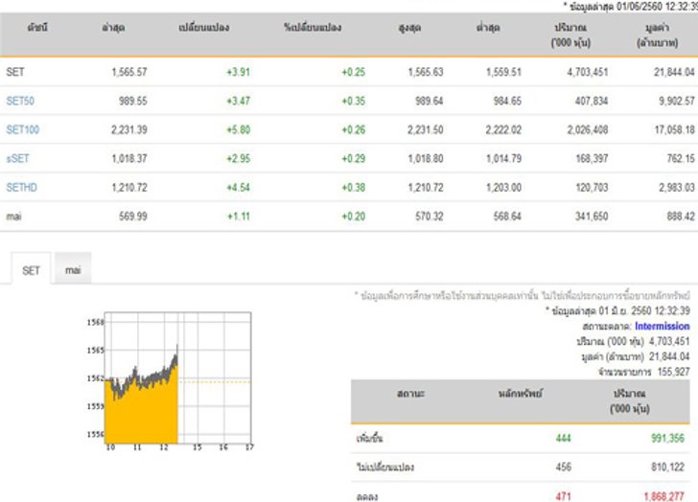
Task: Click the Intermission market status link
Action: click(x=662, y=326)
